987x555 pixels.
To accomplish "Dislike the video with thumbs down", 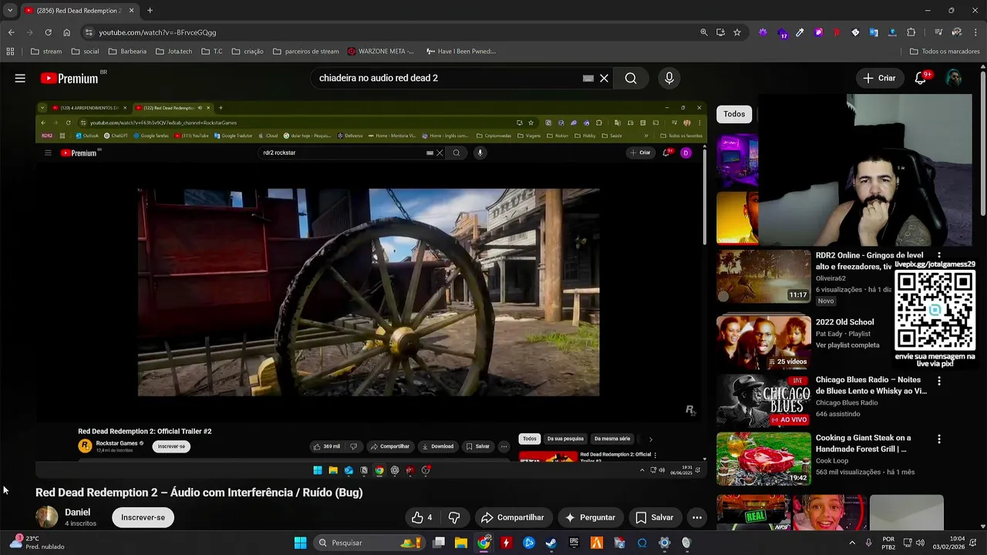I will [x=454, y=517].
